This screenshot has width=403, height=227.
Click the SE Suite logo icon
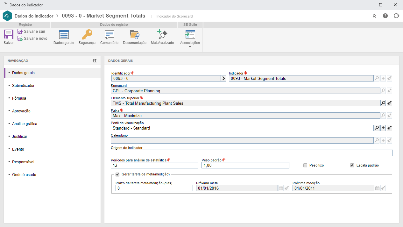coord(7,16)
